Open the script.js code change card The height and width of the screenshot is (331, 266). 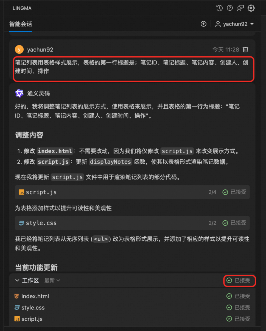[132, 192]
